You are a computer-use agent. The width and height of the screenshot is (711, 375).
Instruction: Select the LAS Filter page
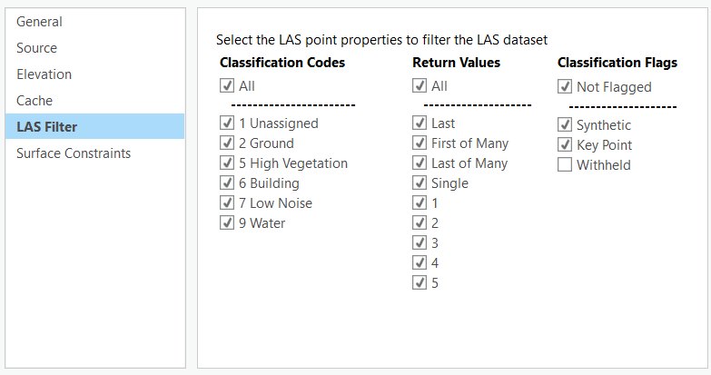click(x=46, y=127)
